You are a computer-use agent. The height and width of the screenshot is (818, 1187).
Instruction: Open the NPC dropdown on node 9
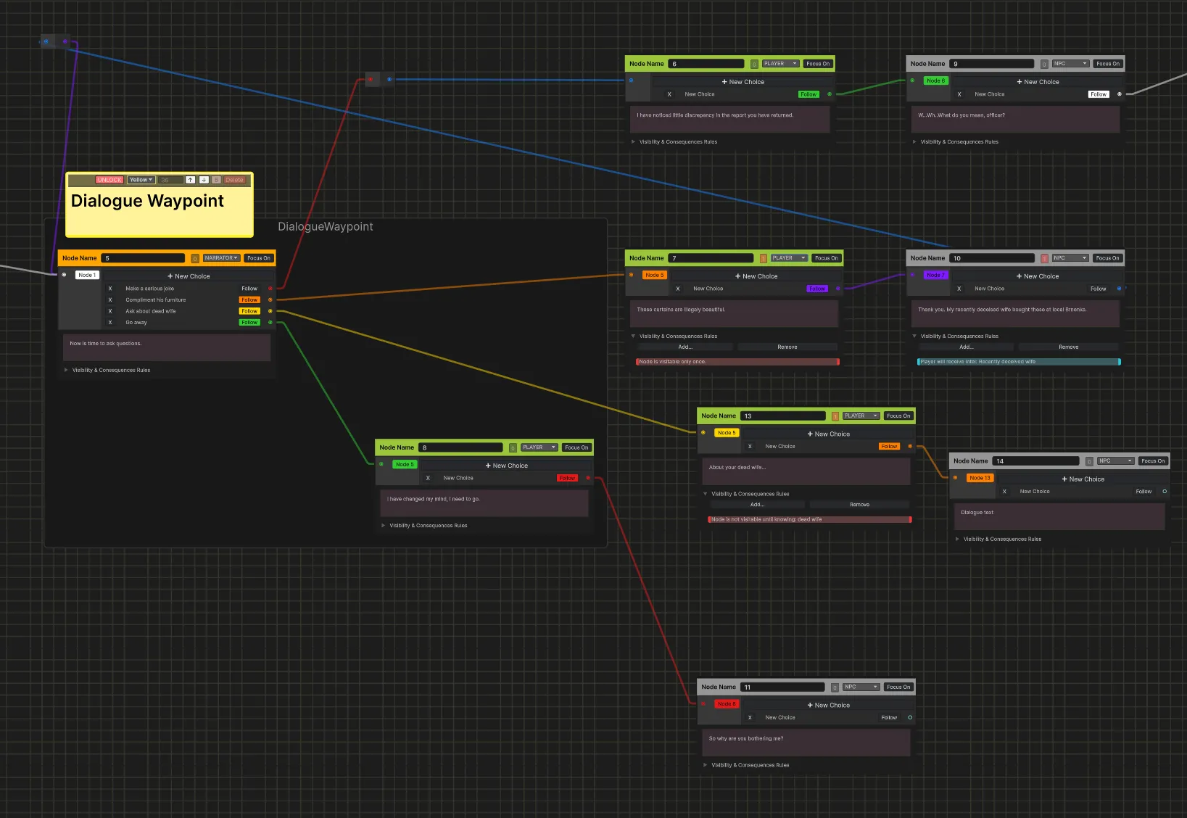(1070, 63)
